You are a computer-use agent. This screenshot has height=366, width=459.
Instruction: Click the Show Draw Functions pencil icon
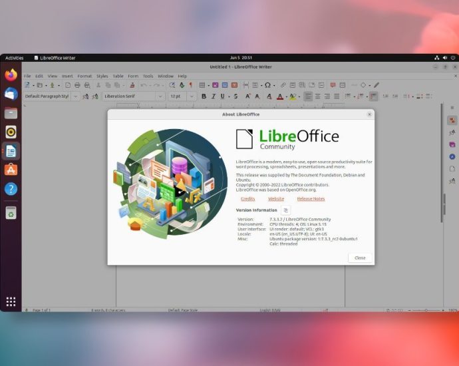click(x=377, y=85)
